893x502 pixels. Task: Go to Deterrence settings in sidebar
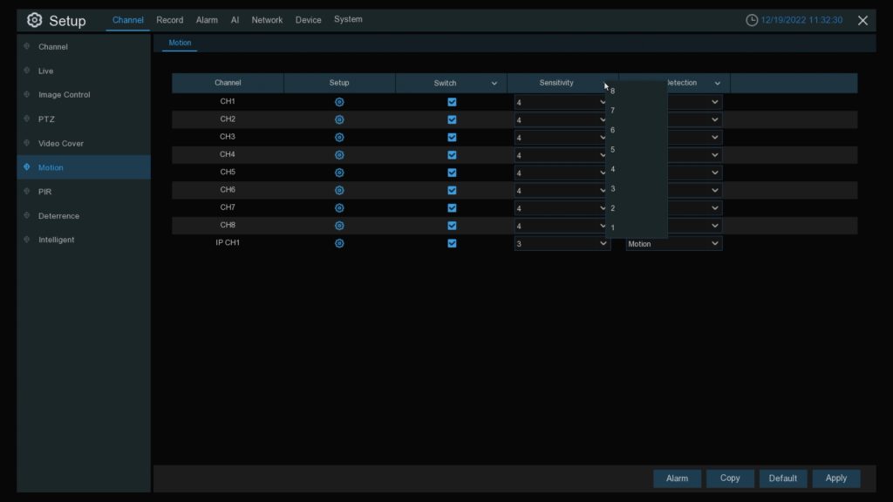click(58, 216)
